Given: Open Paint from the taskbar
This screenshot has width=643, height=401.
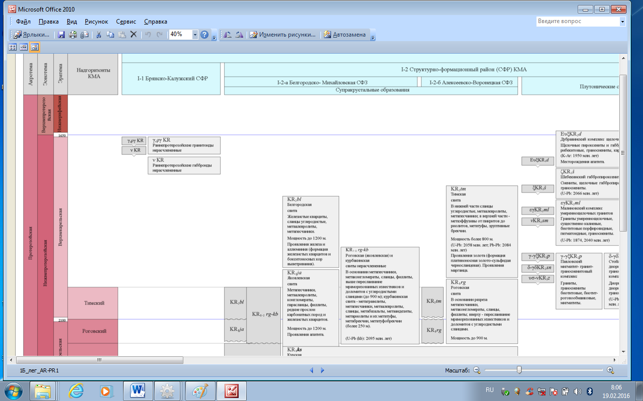Looking at the screenshot, I should 200,390.
